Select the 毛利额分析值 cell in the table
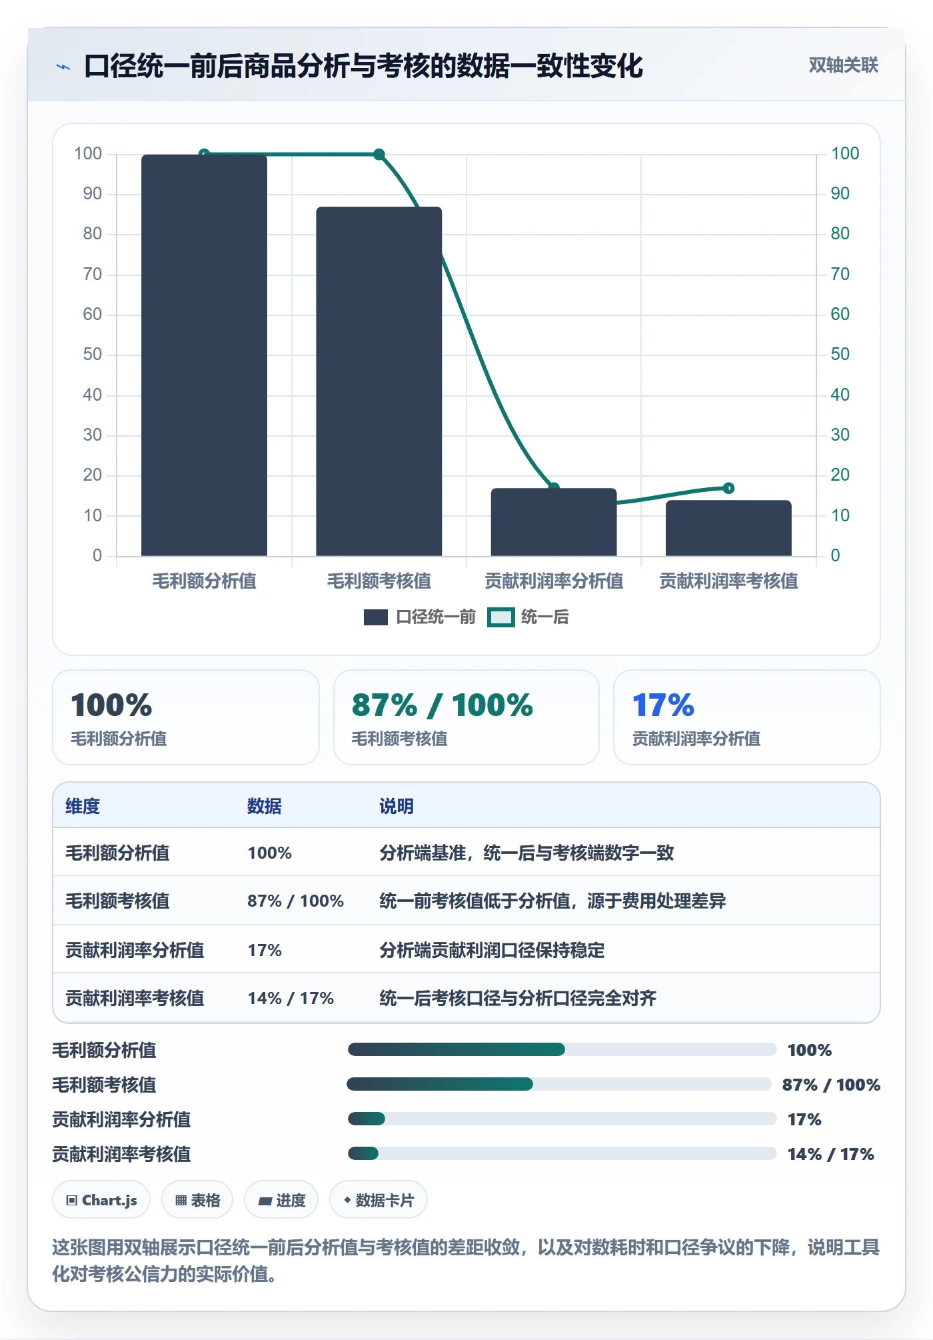The width and height of the screenshot is (933, 1340). click(x=117, y=853)
